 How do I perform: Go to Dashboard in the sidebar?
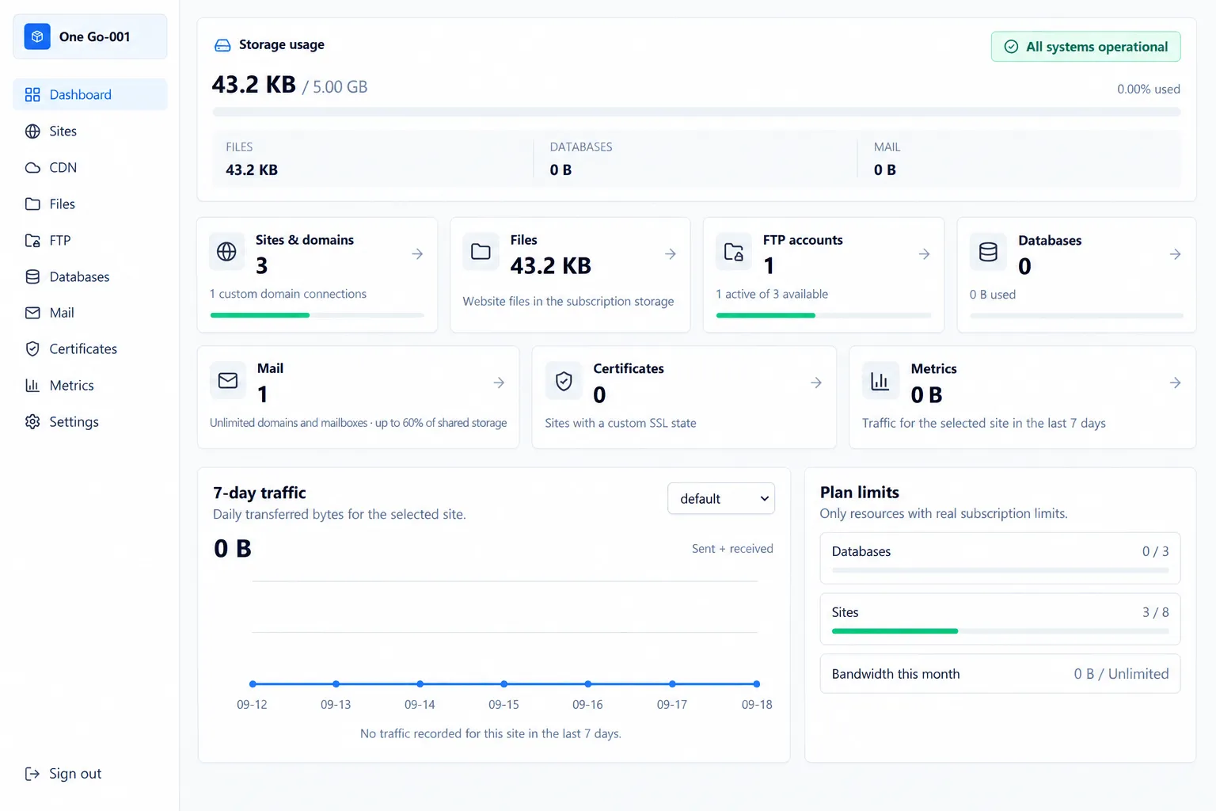click(x=90, y=95)
